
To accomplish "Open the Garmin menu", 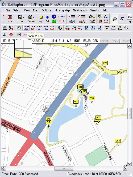I will pos(94,10).
